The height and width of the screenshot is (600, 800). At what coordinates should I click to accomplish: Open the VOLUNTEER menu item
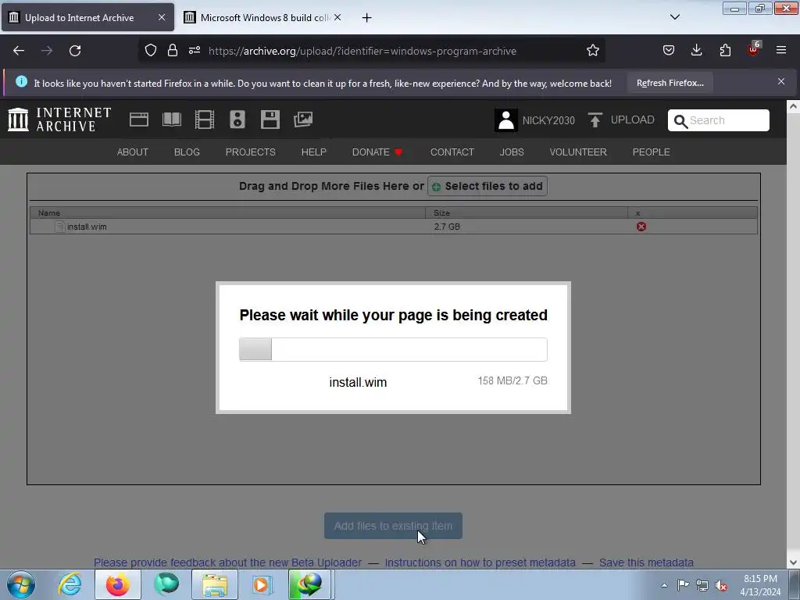pos(578,152)
